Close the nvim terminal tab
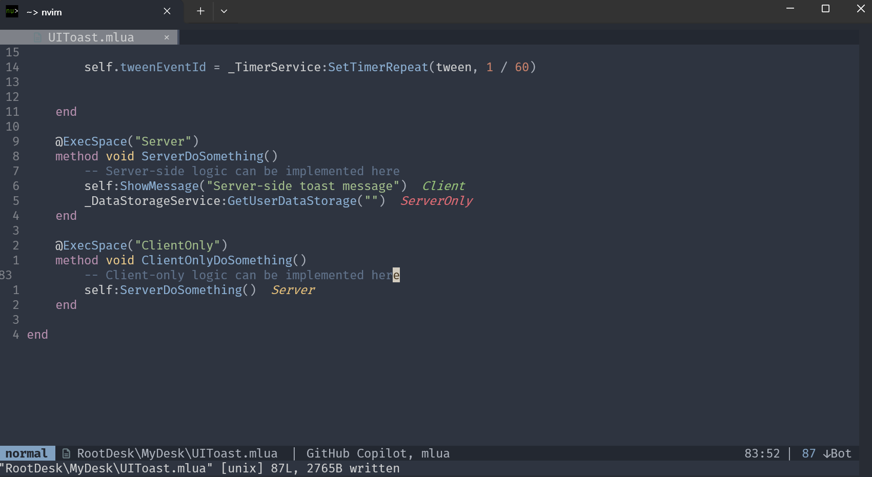Viewport: 872px width, 477px height. (167, 11)
